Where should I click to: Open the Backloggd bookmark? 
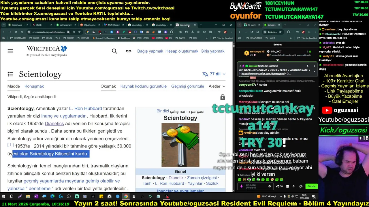point(124,38)
